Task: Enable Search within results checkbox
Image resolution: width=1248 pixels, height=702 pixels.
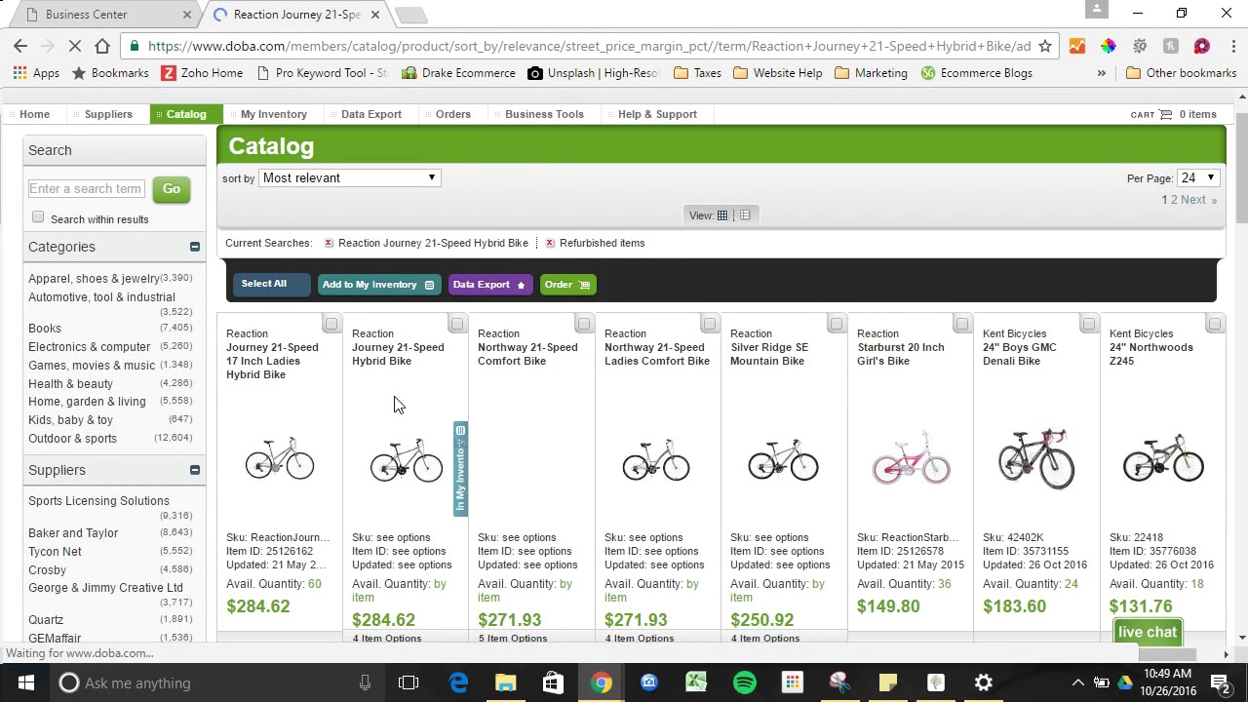Action: (38, 217)
